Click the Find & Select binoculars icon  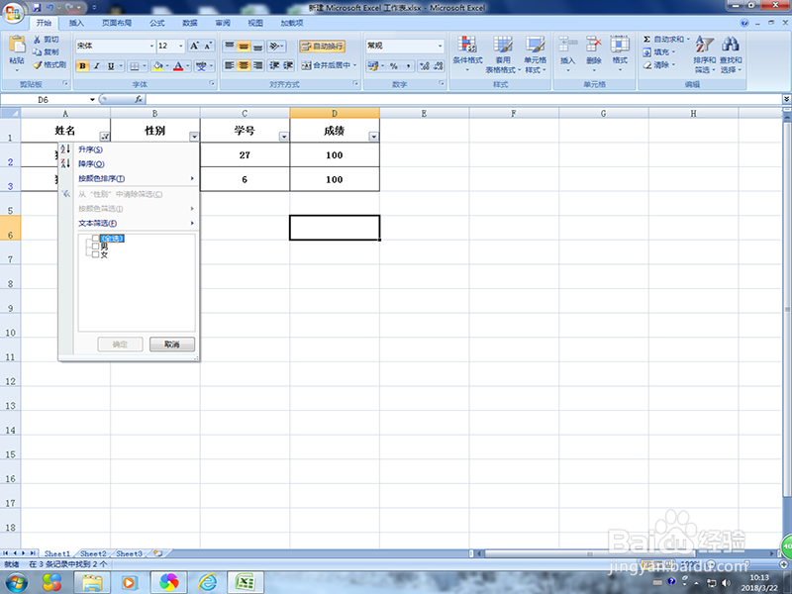coord(731,44)
